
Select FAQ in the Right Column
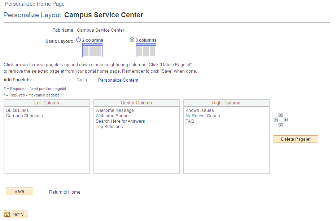tap(190, 121)
